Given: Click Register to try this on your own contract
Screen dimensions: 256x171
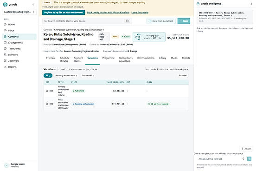Looking at the screenshot, I should [64, 13].
